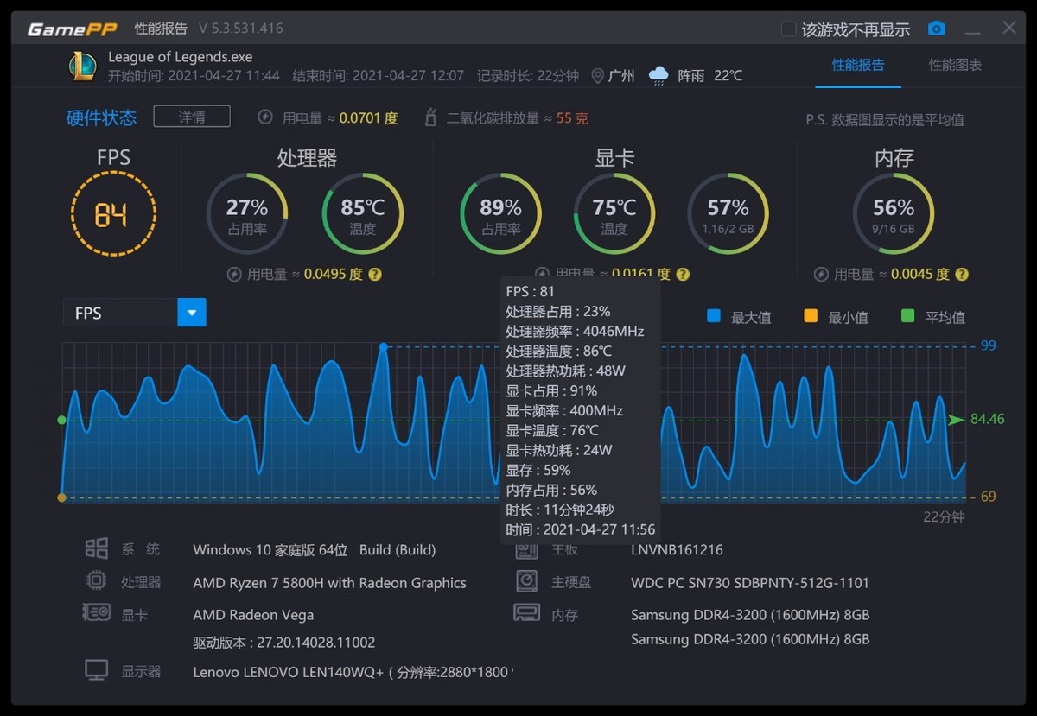This screenshot has width=1037, height=716.
Task: Click the Windows system icon beside 系统
Action: [x=96, y=548]
